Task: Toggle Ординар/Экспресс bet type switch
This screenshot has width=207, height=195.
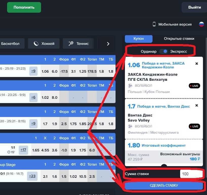Action: 164,51
